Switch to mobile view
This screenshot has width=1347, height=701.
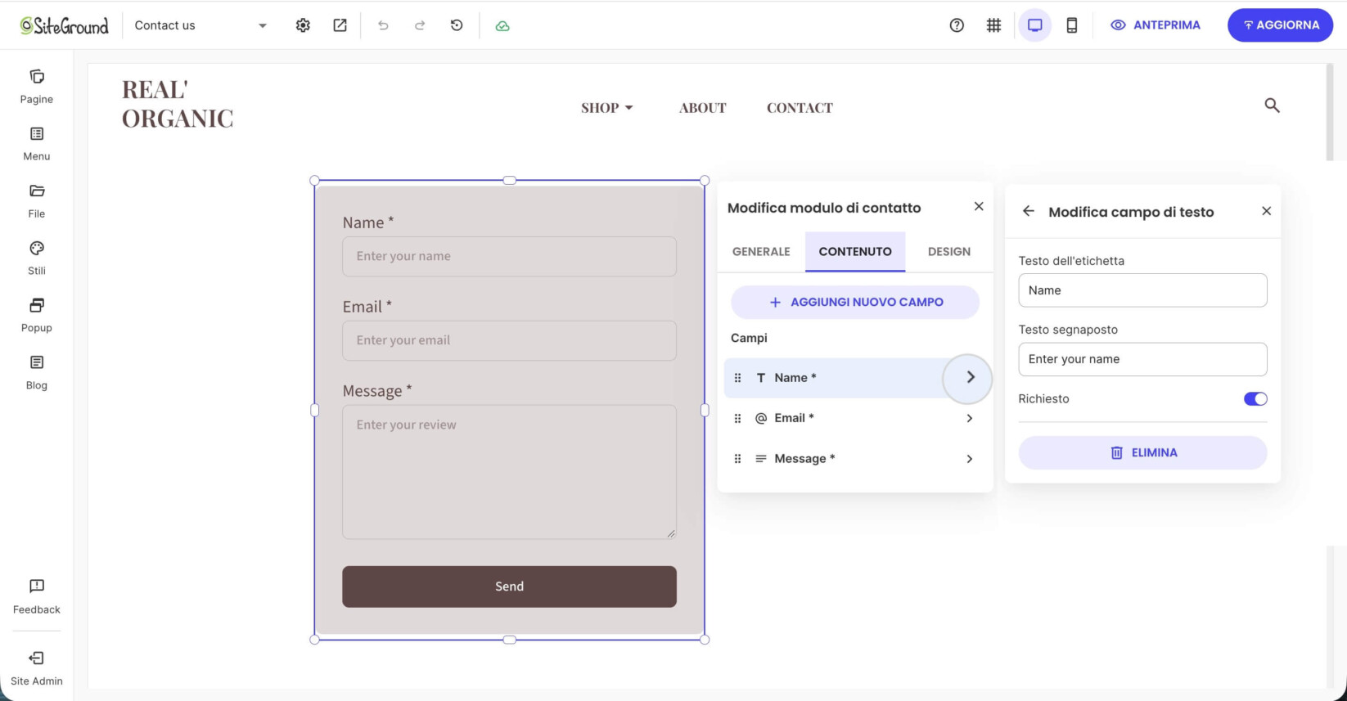point(1072,25)
